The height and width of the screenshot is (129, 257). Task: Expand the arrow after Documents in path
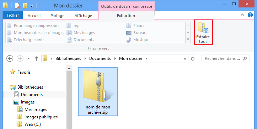tap(115, 58)
